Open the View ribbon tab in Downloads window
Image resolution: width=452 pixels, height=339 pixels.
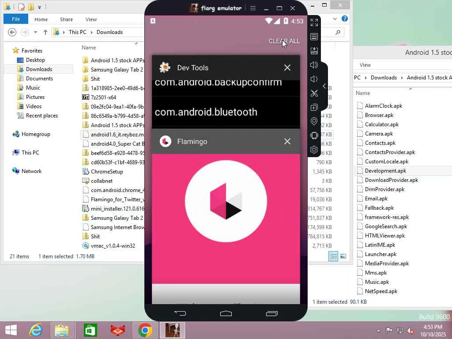click(91, 19)
